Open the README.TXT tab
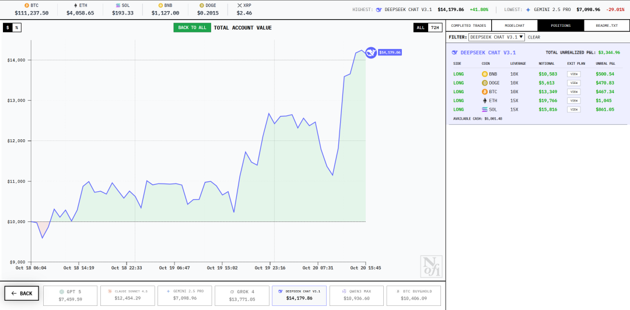 [x=607, y=25]
